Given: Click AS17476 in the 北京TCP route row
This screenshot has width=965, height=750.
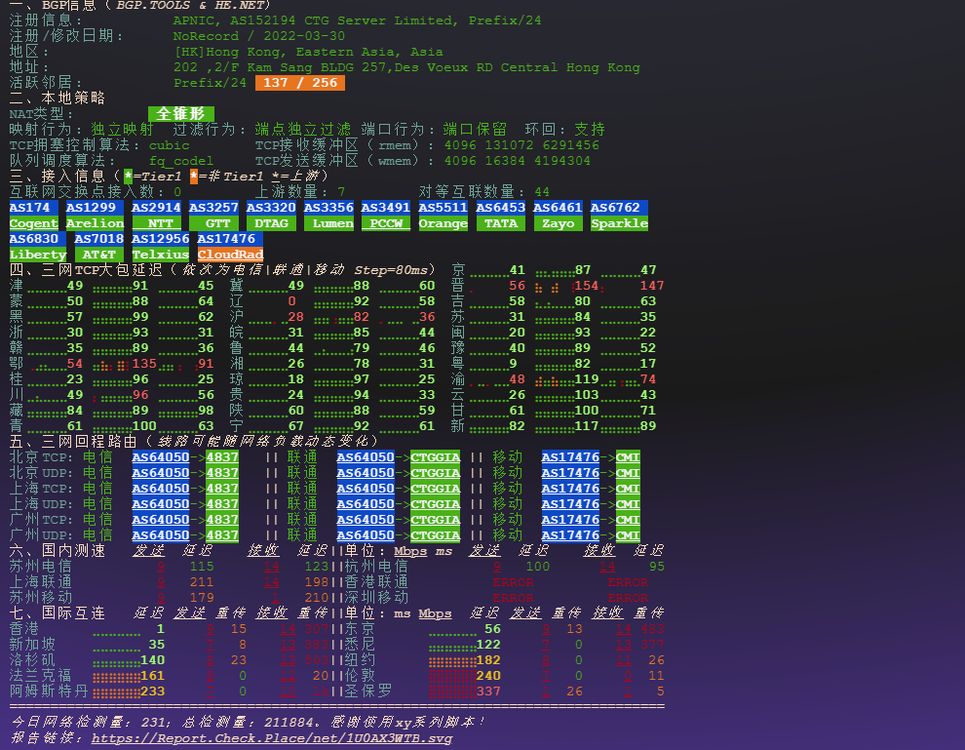Looking at the screenshot, I should pos(570,456).
